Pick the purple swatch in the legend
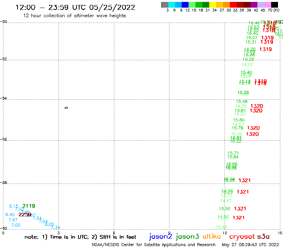 coord(254,5)
